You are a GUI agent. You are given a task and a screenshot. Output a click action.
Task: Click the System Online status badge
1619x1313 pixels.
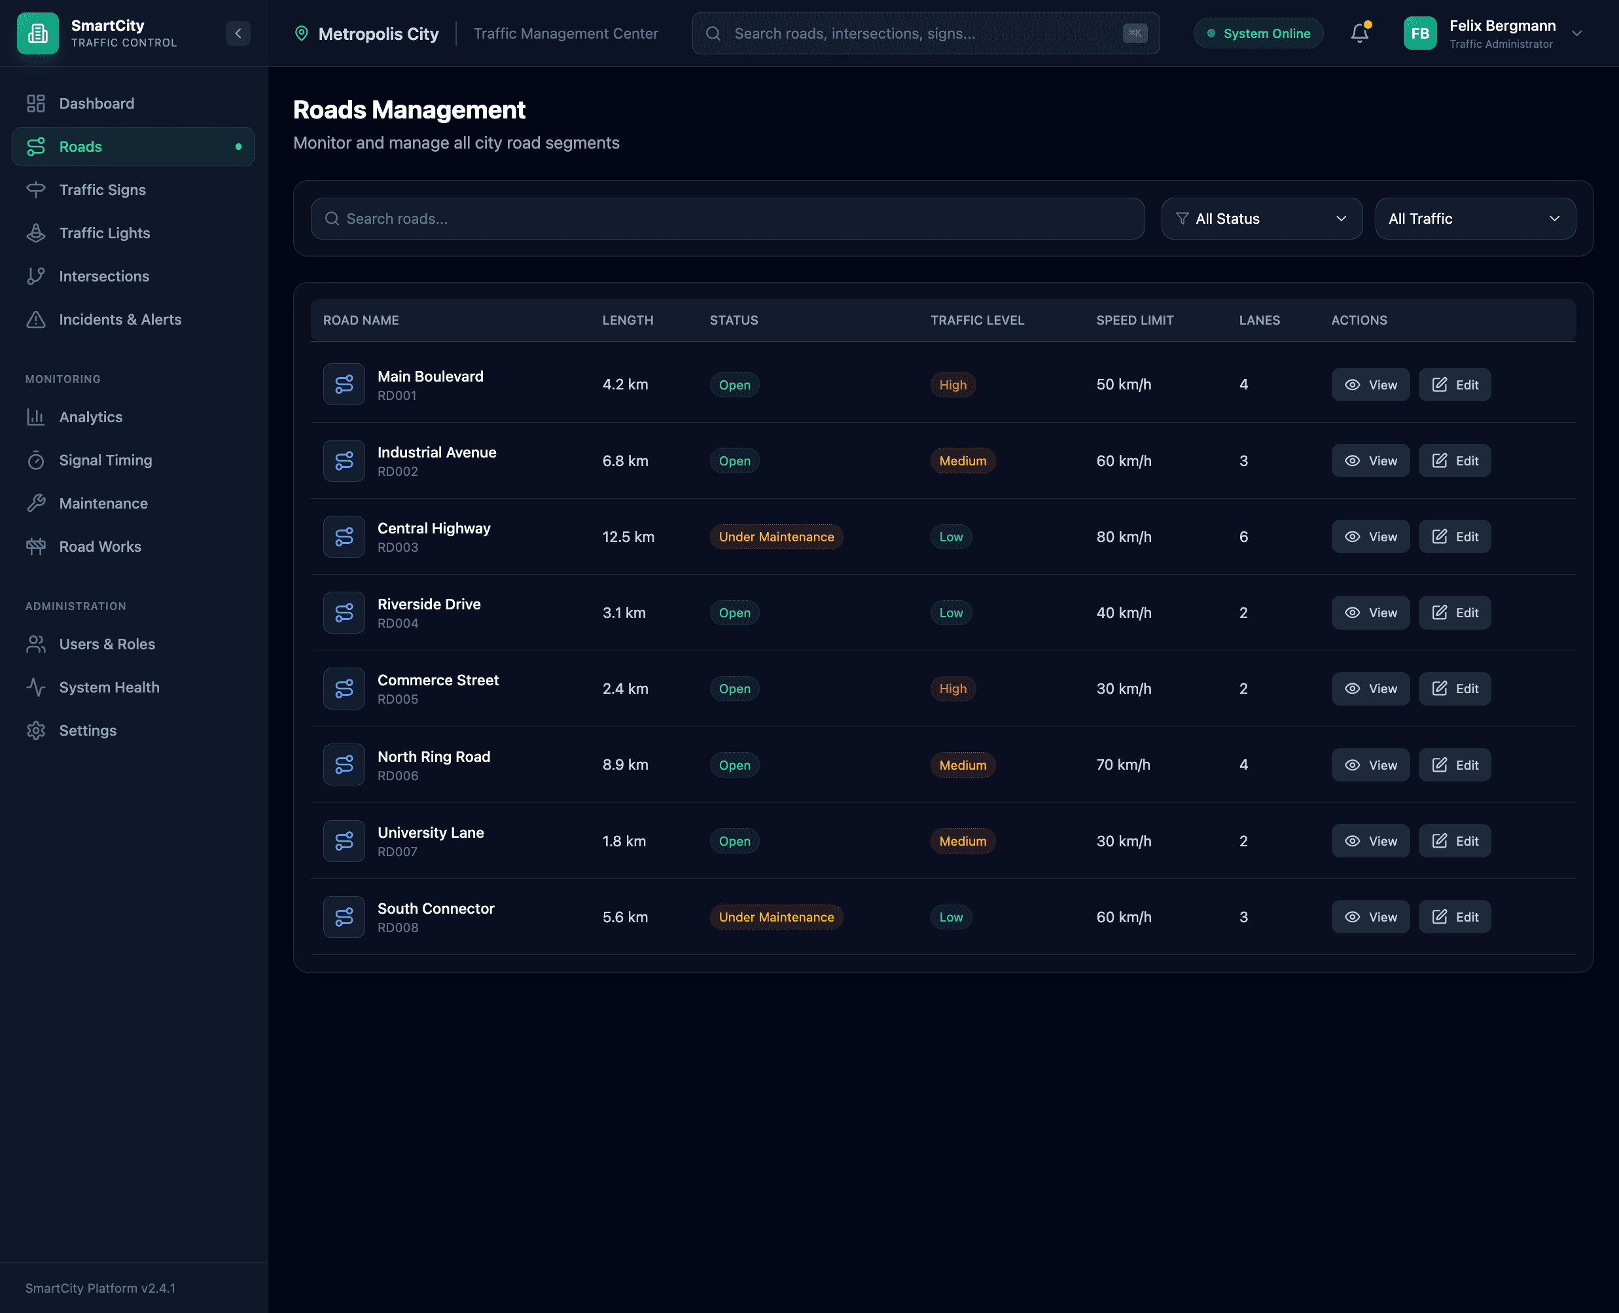point(1258,33)
